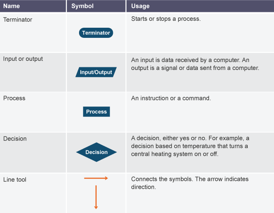Click the vertical orange downward arrow

pyautogui.click(x=96, y=197)
